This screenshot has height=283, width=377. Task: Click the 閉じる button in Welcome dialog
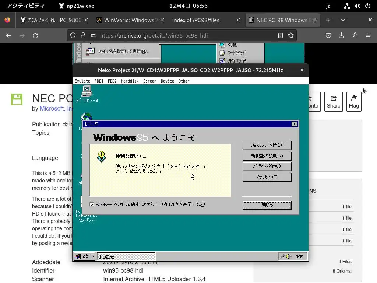[267, 205]
